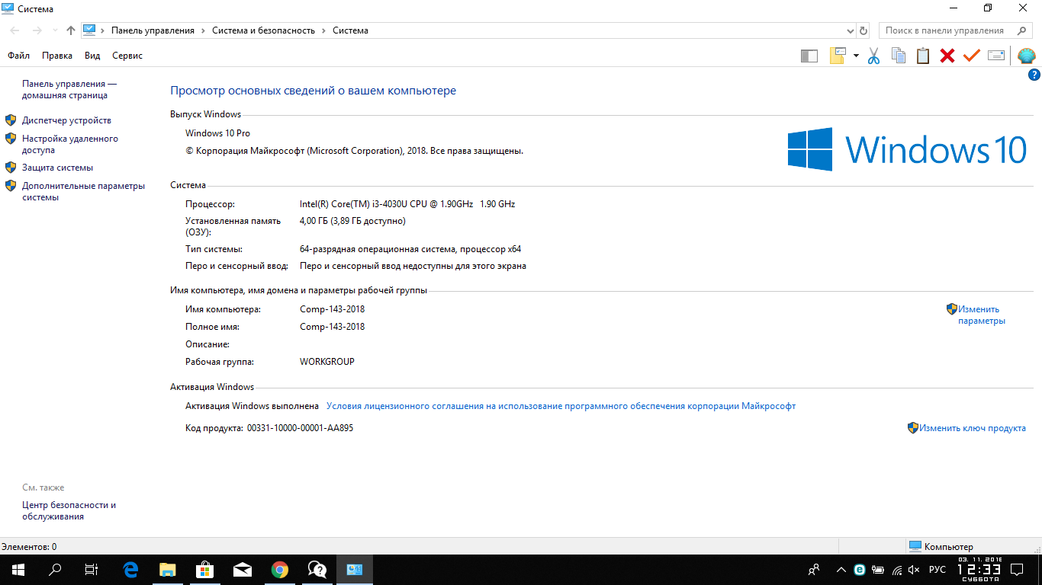The height and width of the screenshot is (585, 1042).
Task: Click the red X Delete icon
Action: point(947,56)
